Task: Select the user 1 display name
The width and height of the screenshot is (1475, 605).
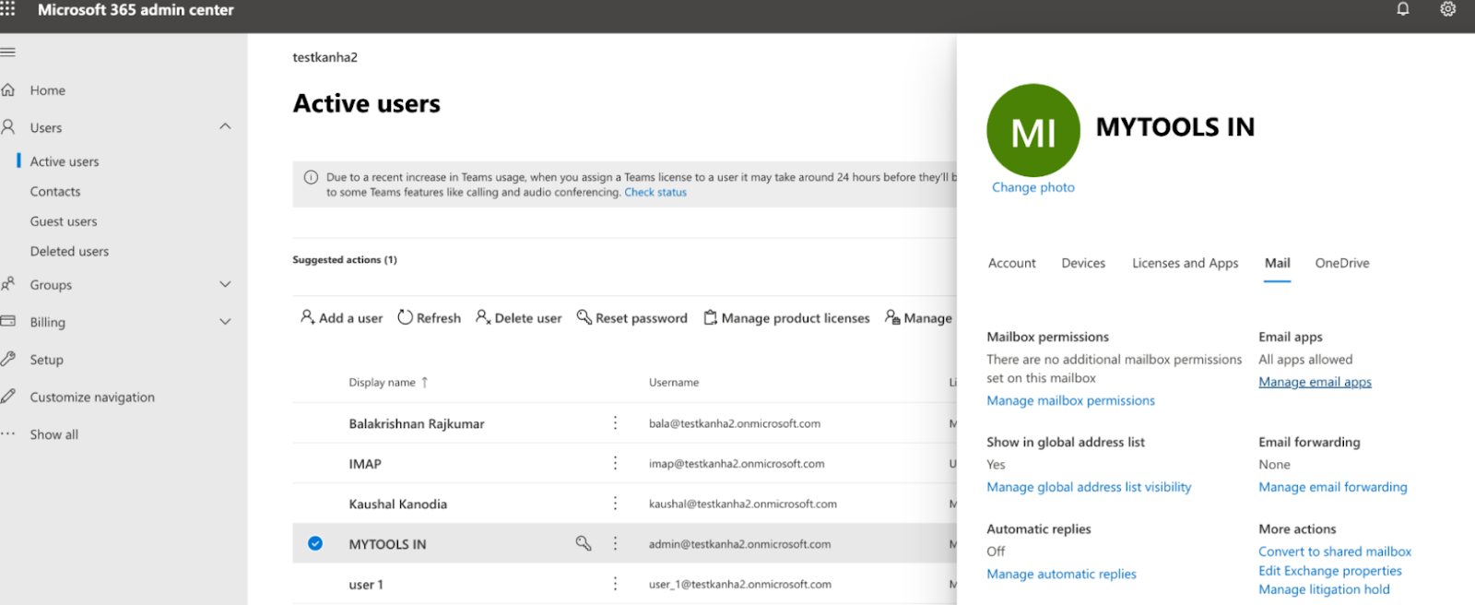Action: click(365, 585)
